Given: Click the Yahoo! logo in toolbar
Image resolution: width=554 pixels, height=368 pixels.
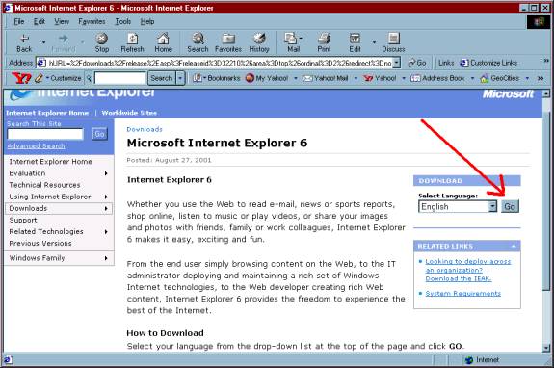Looking at the screenshot, I should point(21,78).
